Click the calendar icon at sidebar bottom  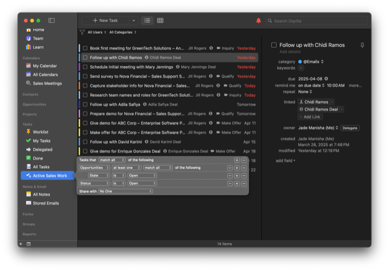coord(28,244)
